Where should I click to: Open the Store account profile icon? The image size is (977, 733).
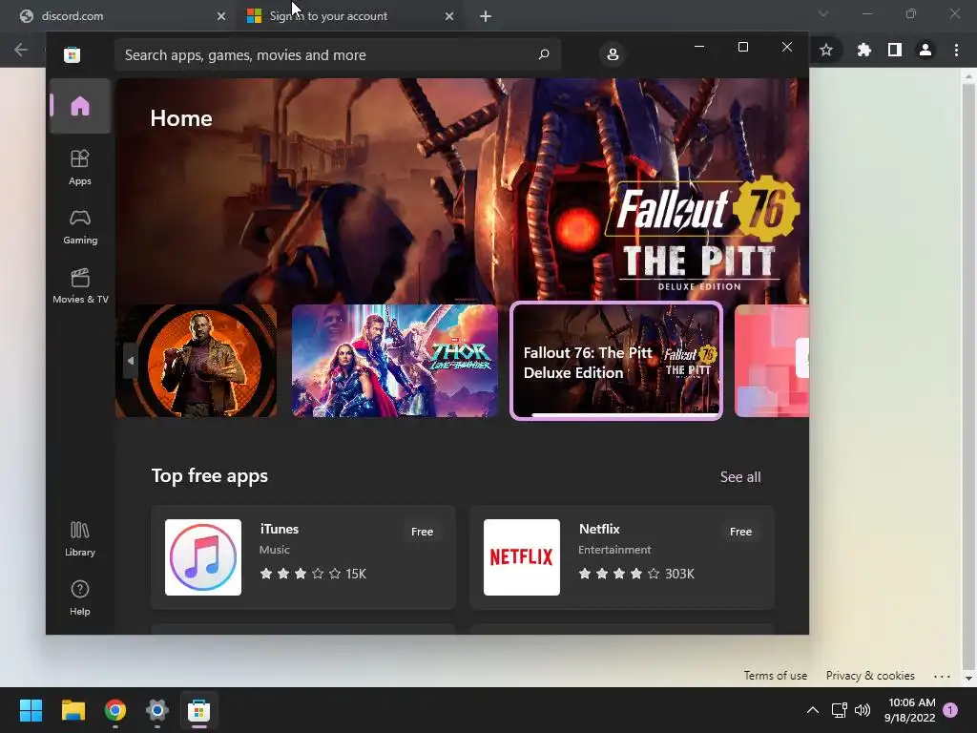(x=613, y=54)
